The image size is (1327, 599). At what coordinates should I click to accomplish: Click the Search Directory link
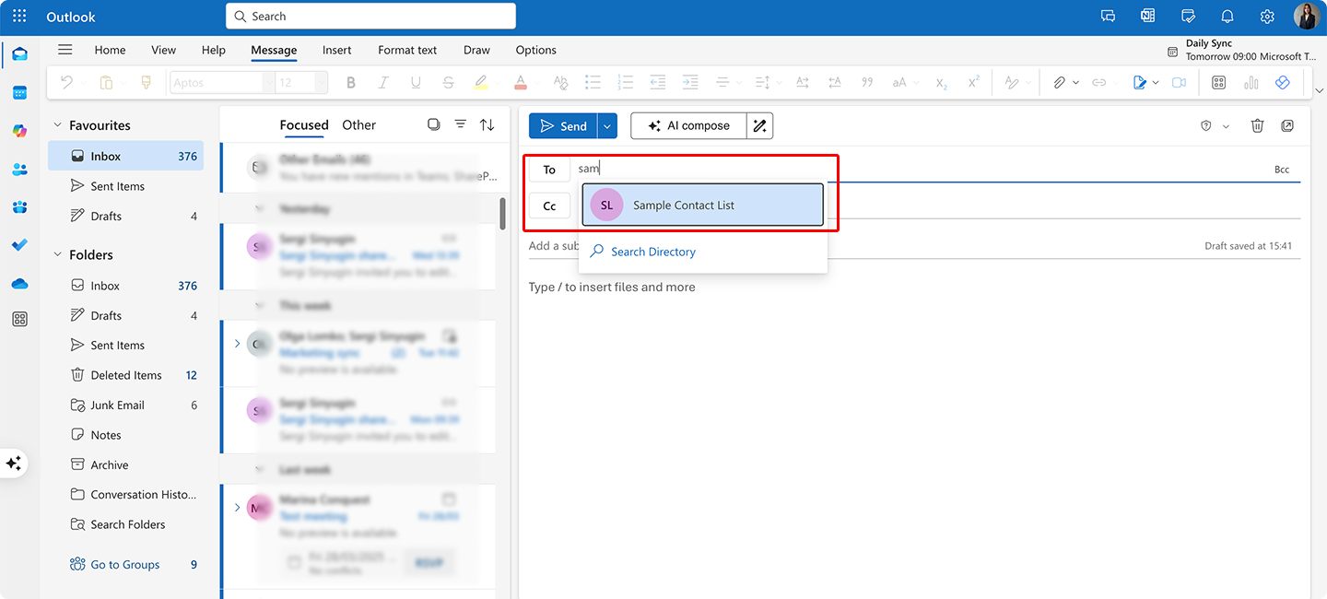(652, 251)
